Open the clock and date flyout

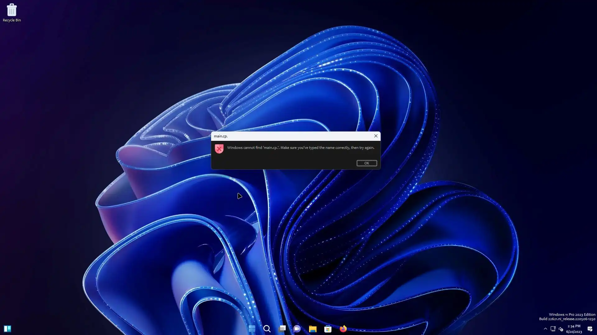coord(574,329)
